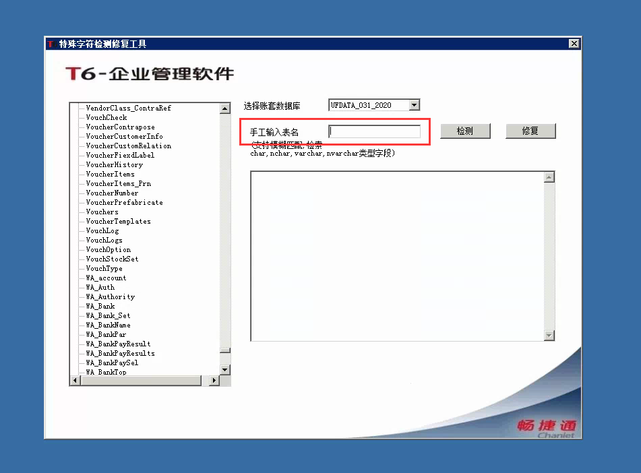Select WA_Bank_Set table
641x473 pixels.
108,315
